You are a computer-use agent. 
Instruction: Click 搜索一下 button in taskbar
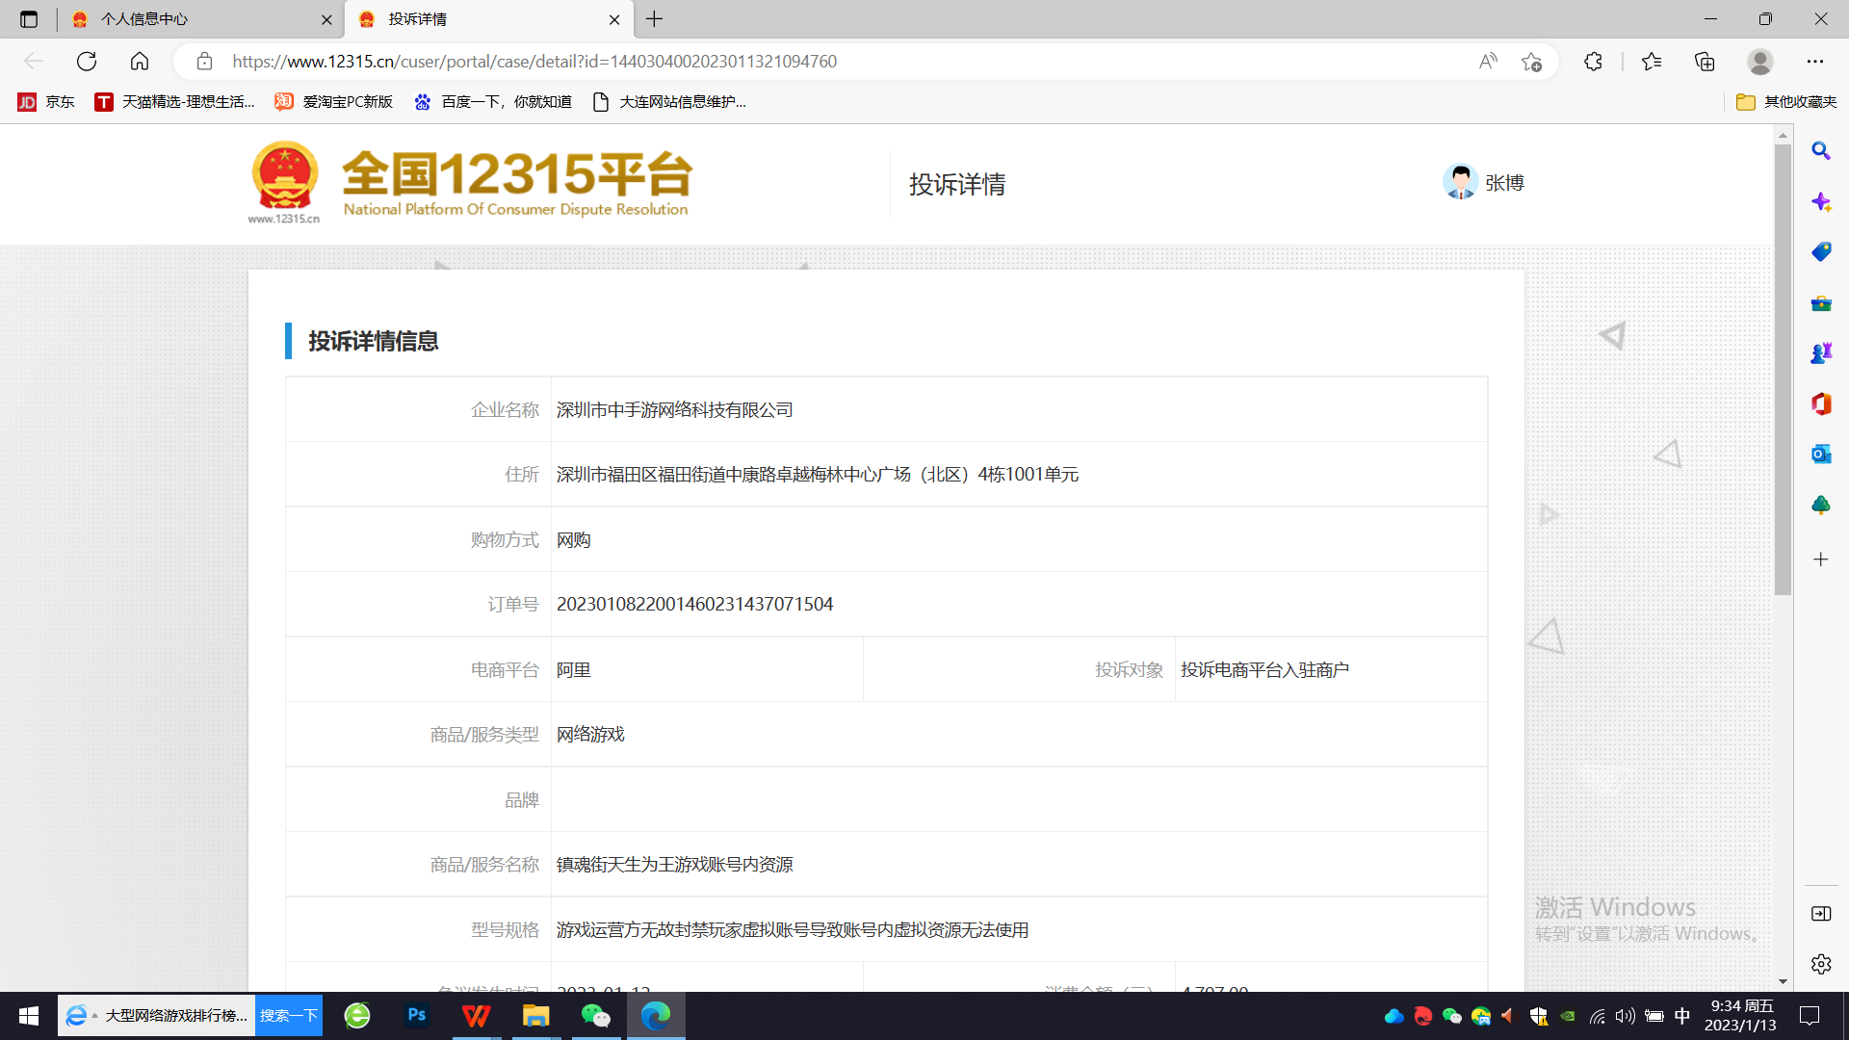[x=289, y=1016]
